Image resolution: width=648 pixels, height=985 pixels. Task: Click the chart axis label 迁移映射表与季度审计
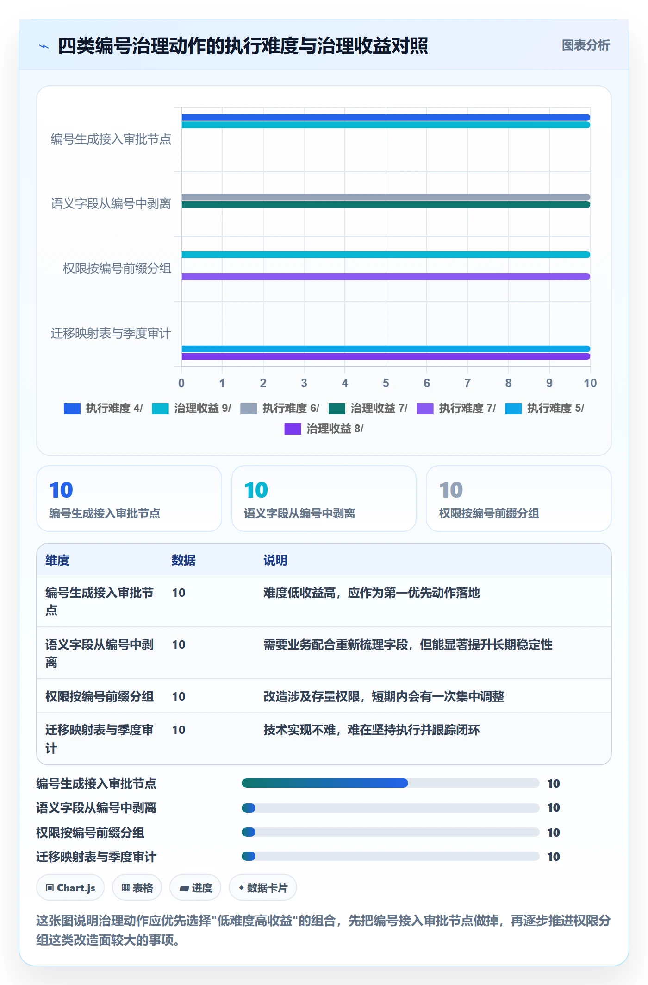coord(111,334)
